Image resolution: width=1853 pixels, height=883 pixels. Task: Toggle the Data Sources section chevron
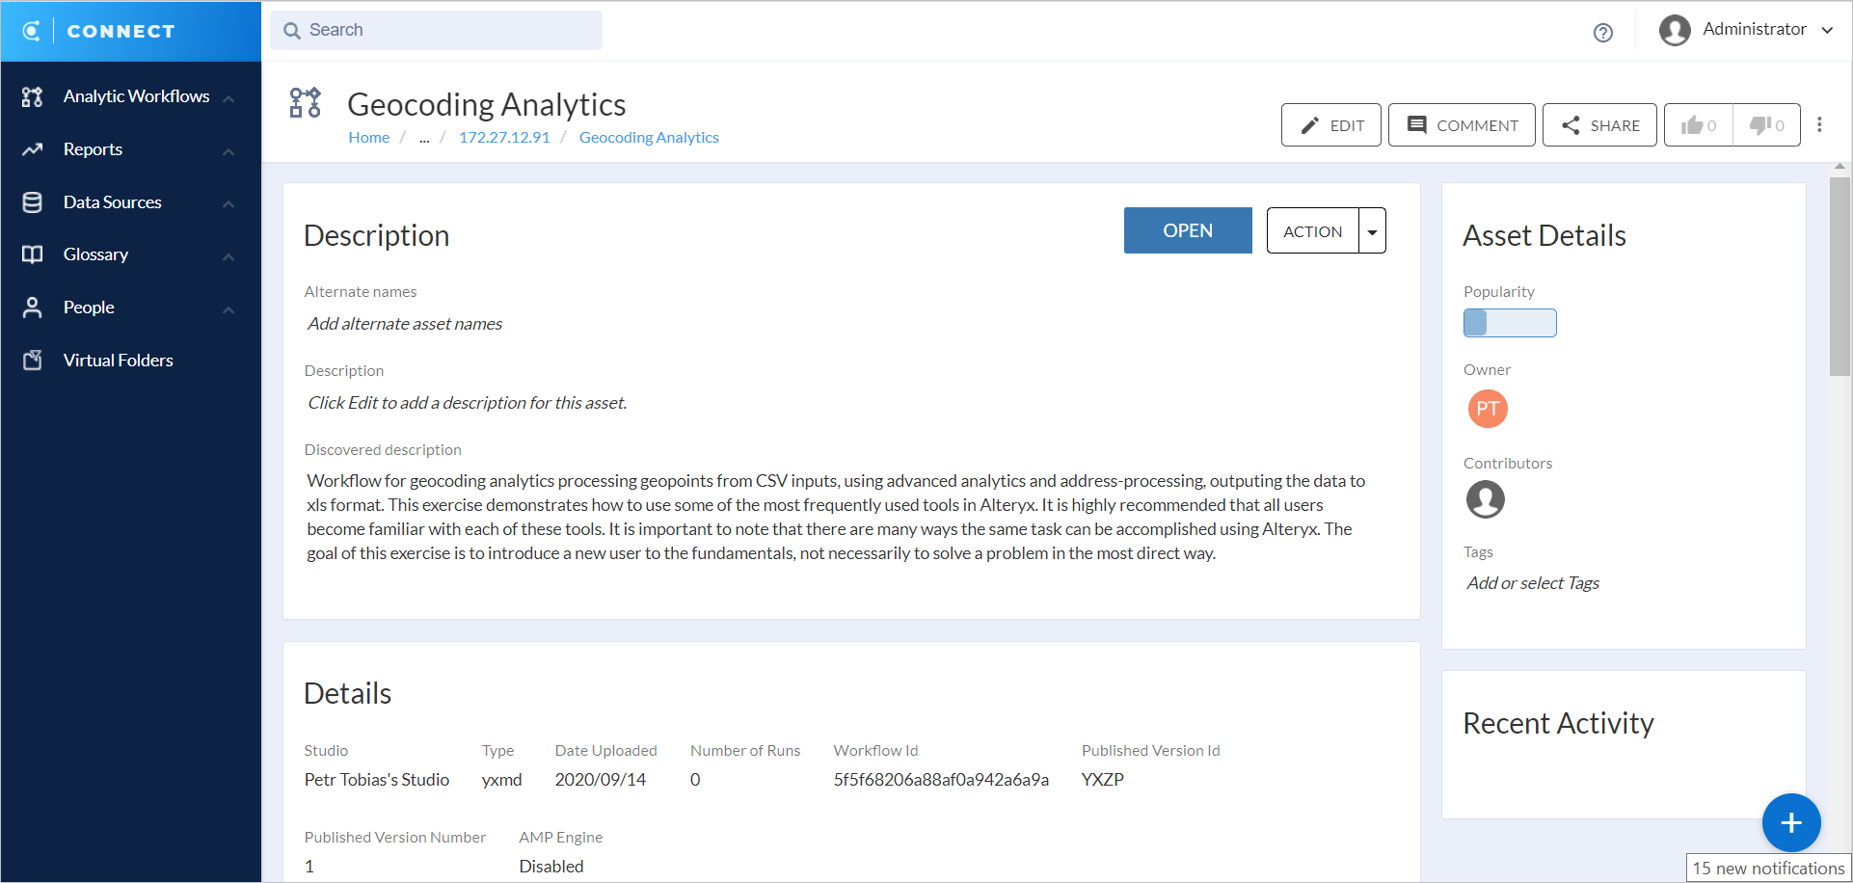228,203
